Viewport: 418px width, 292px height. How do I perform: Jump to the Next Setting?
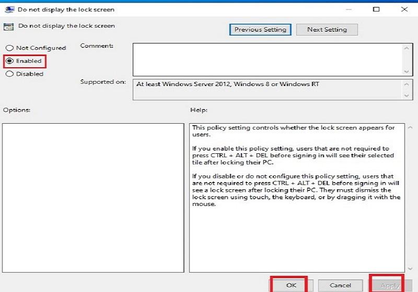pos(327,30)
